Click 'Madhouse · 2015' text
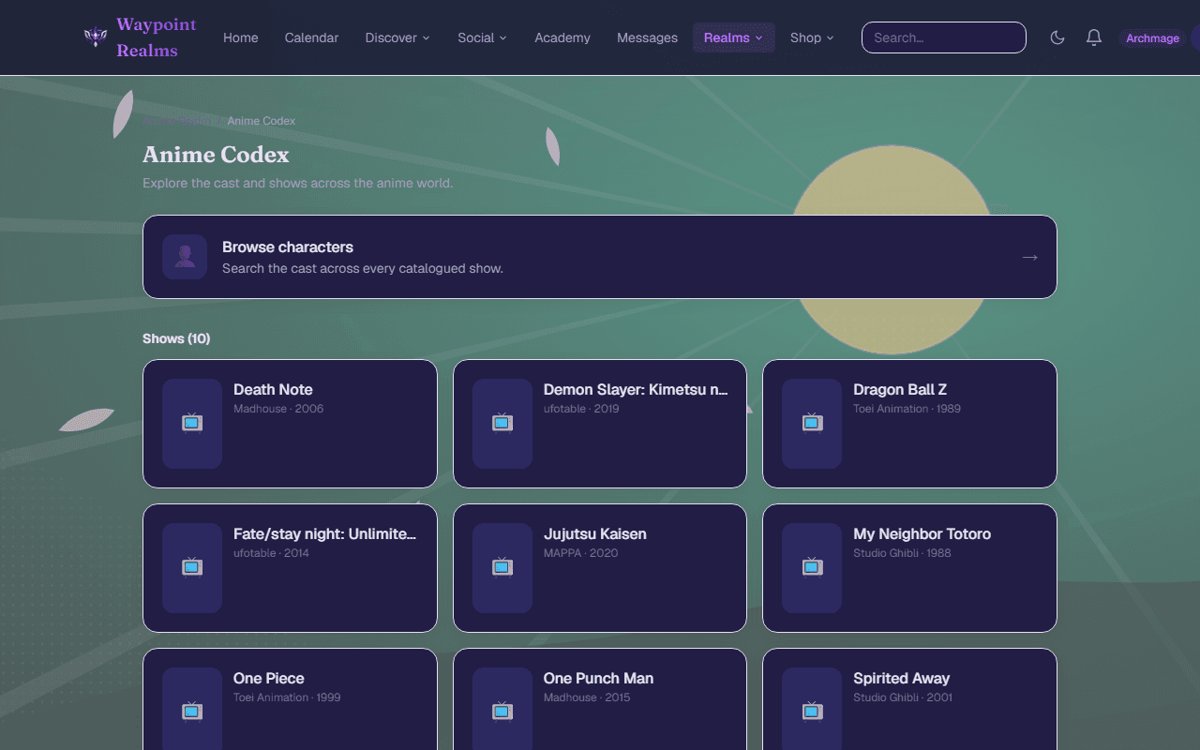Screen dimensions: 1200x750 click(x=587, y=697)
